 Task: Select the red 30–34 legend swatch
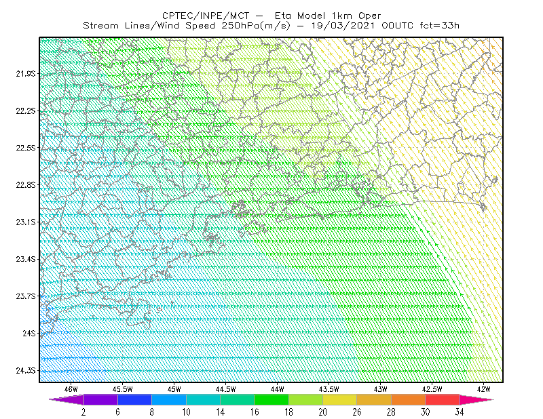coord(443,399)
